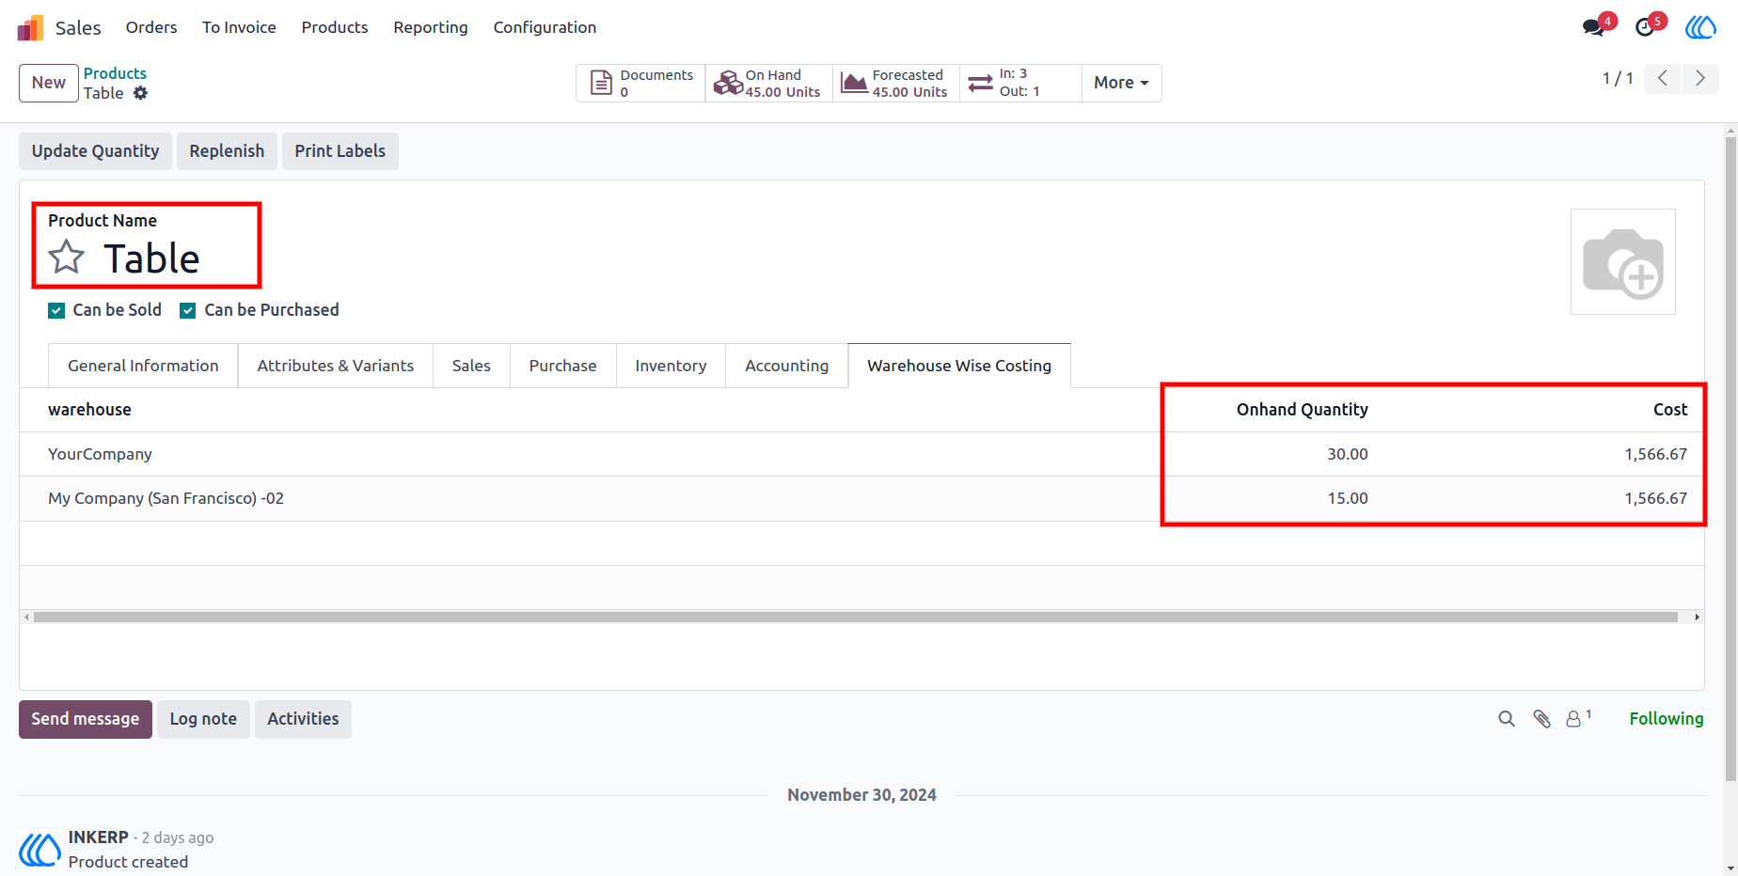Search messages with magnifier icon
1738x876 pixels.
pyautogui.click(x=1507, y=719)
